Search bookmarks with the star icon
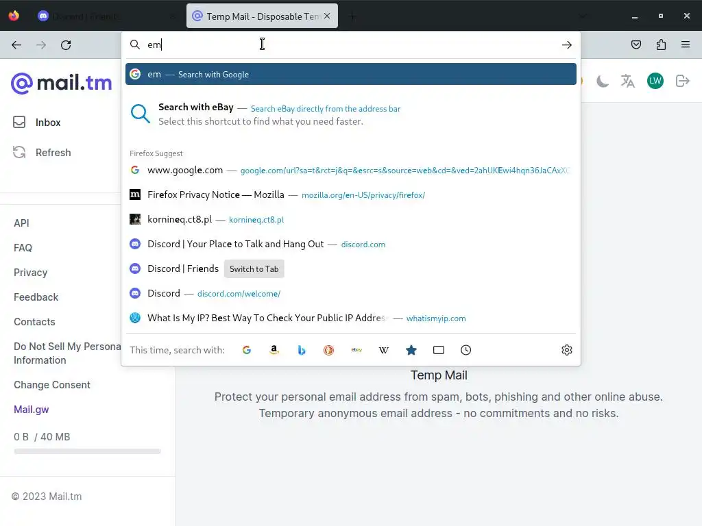 click(411, 350)
